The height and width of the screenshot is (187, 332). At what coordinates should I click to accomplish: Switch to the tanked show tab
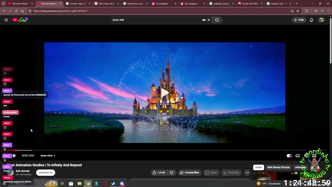click(135, 4)
